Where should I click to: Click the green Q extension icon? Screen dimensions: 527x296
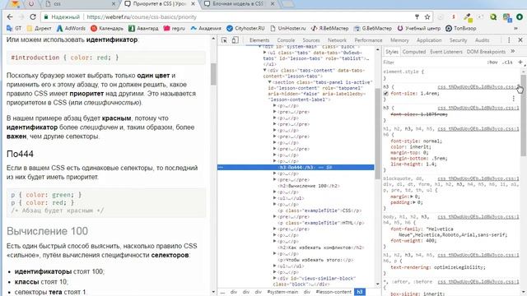[x=493, y=16]
